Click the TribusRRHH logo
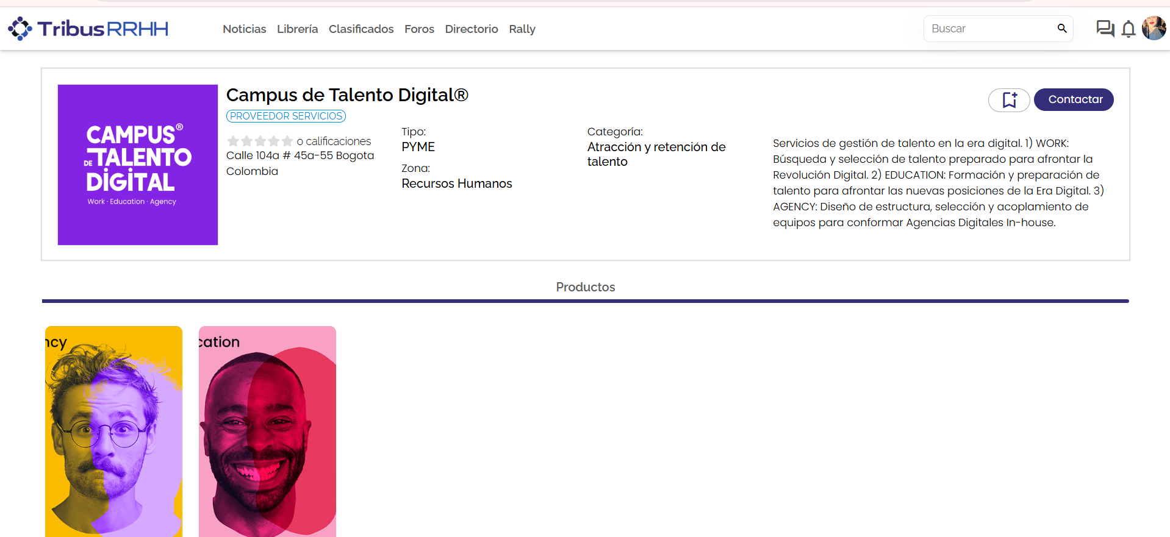 tap(88, 29)
